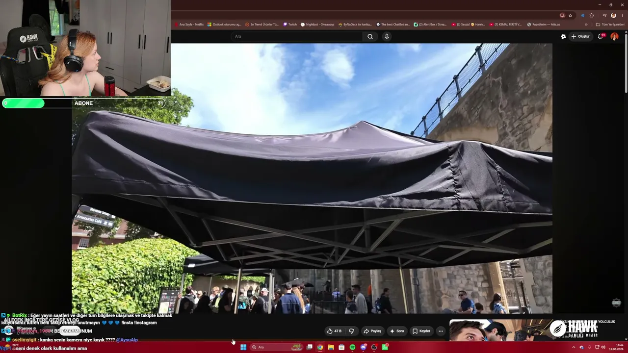
Task: Open the Tüm Yer İşaretleri folder
Action: [610, 25]
